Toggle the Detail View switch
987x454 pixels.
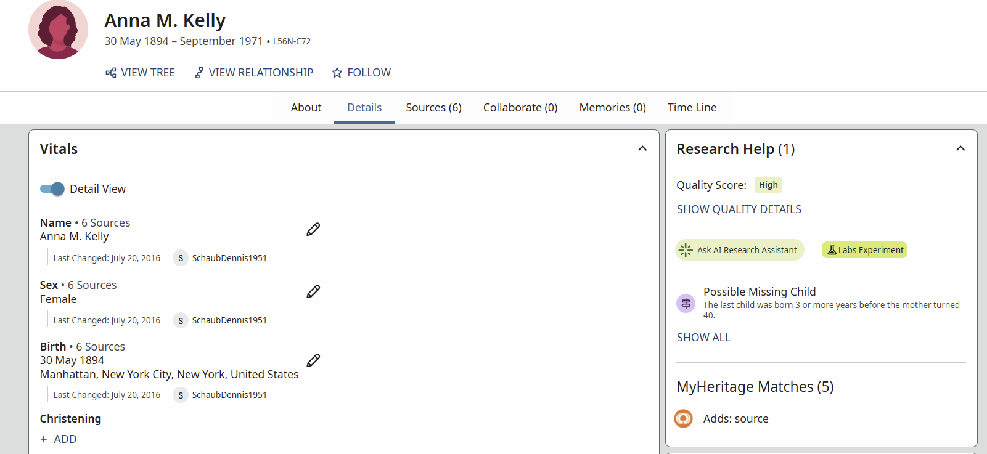point(52,189)
